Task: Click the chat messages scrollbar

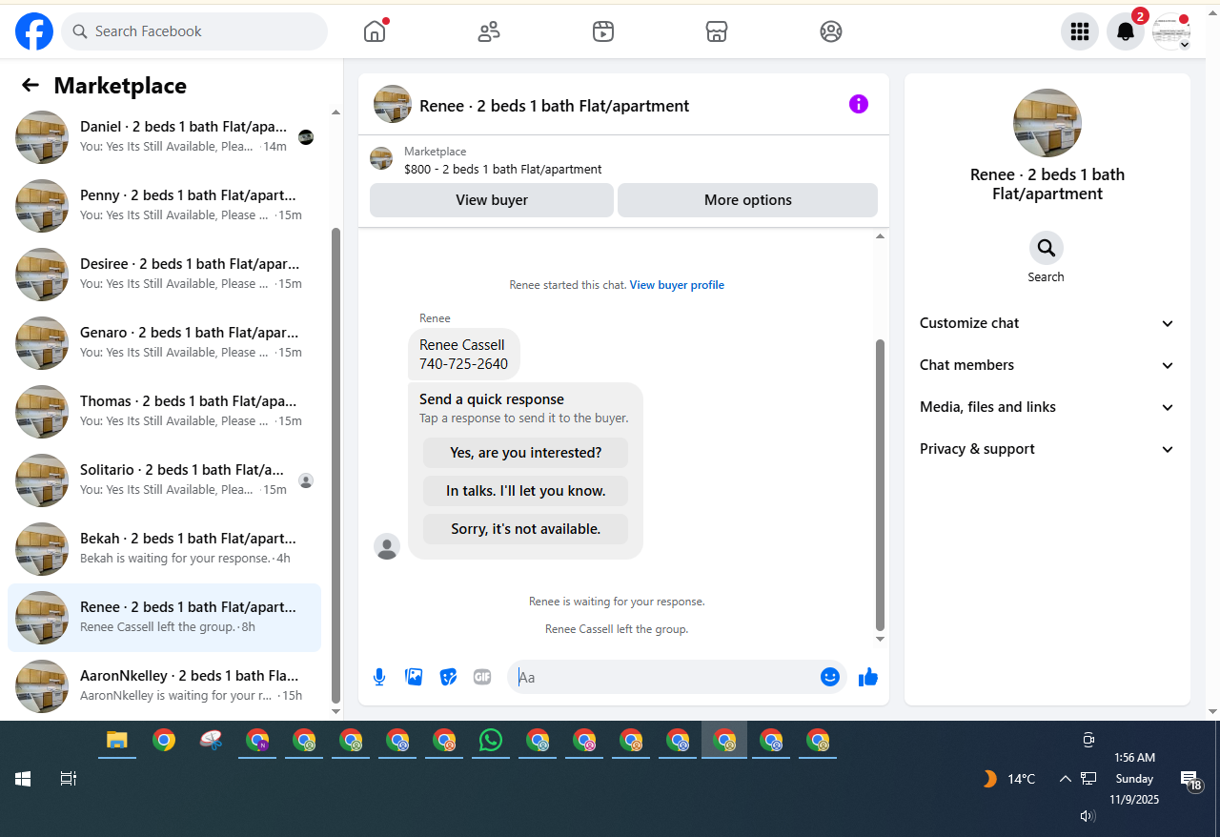Action: 880,484
